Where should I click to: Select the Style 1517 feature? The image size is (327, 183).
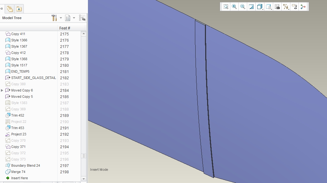click(19, 65)
